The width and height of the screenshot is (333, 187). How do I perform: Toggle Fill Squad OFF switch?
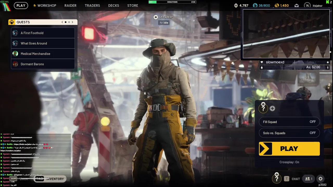pos(289,122)
